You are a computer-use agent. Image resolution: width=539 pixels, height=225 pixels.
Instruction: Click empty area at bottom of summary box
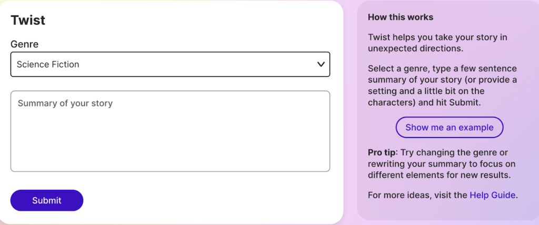coord(169,157)
